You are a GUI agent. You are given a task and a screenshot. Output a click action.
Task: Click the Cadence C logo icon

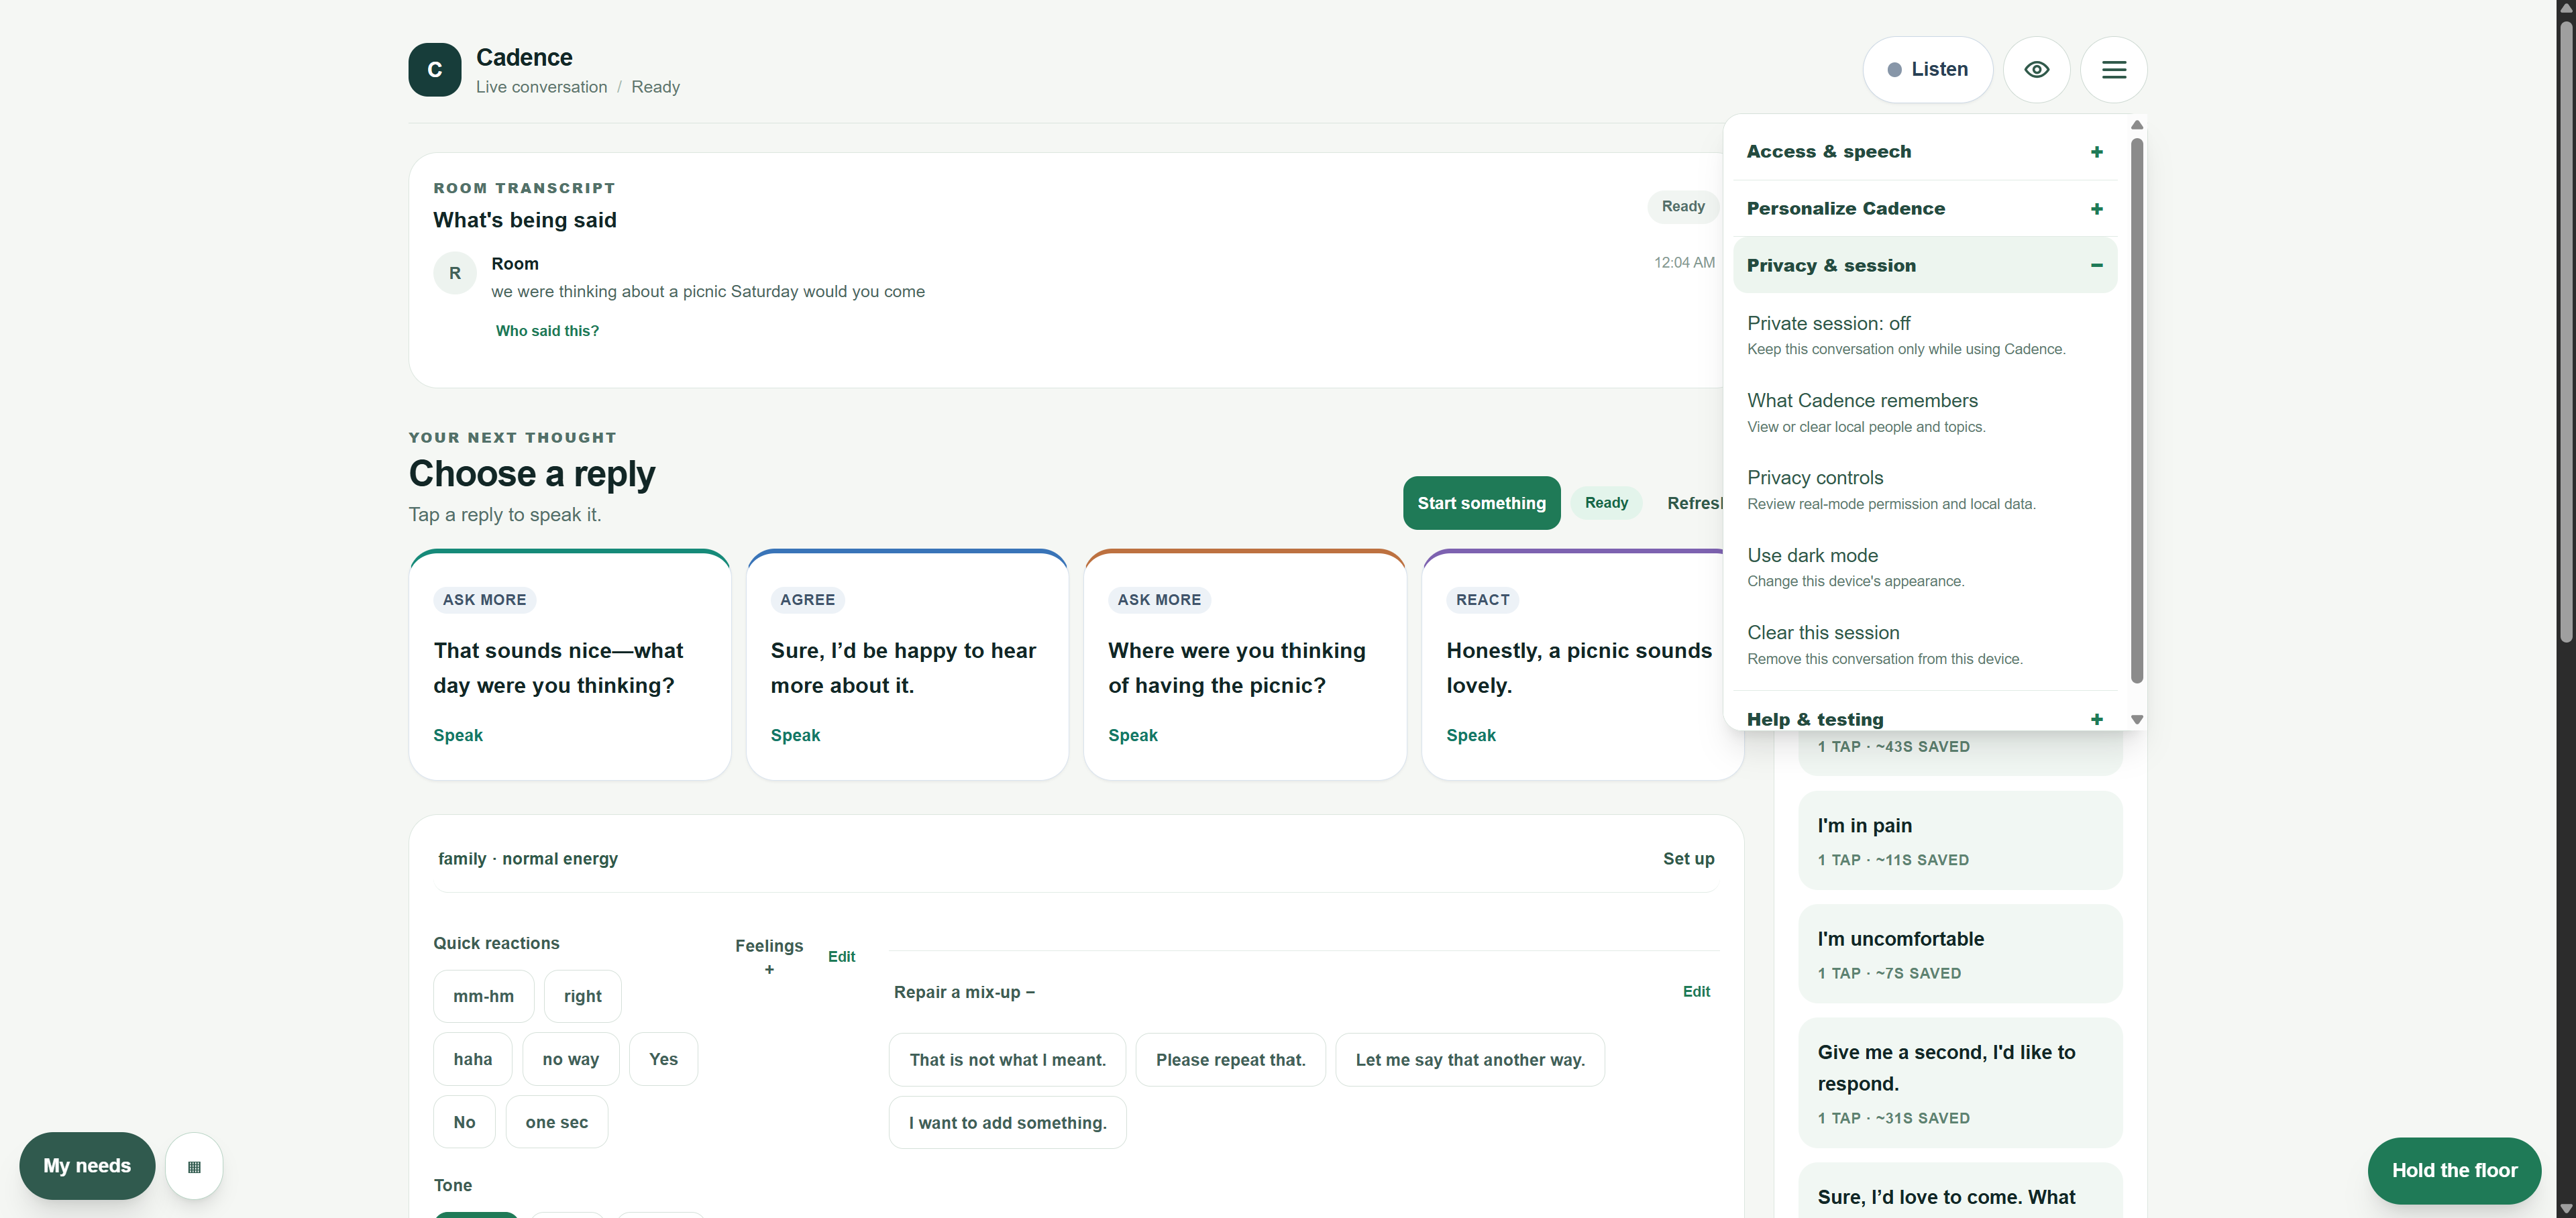(x=434, y=69)
